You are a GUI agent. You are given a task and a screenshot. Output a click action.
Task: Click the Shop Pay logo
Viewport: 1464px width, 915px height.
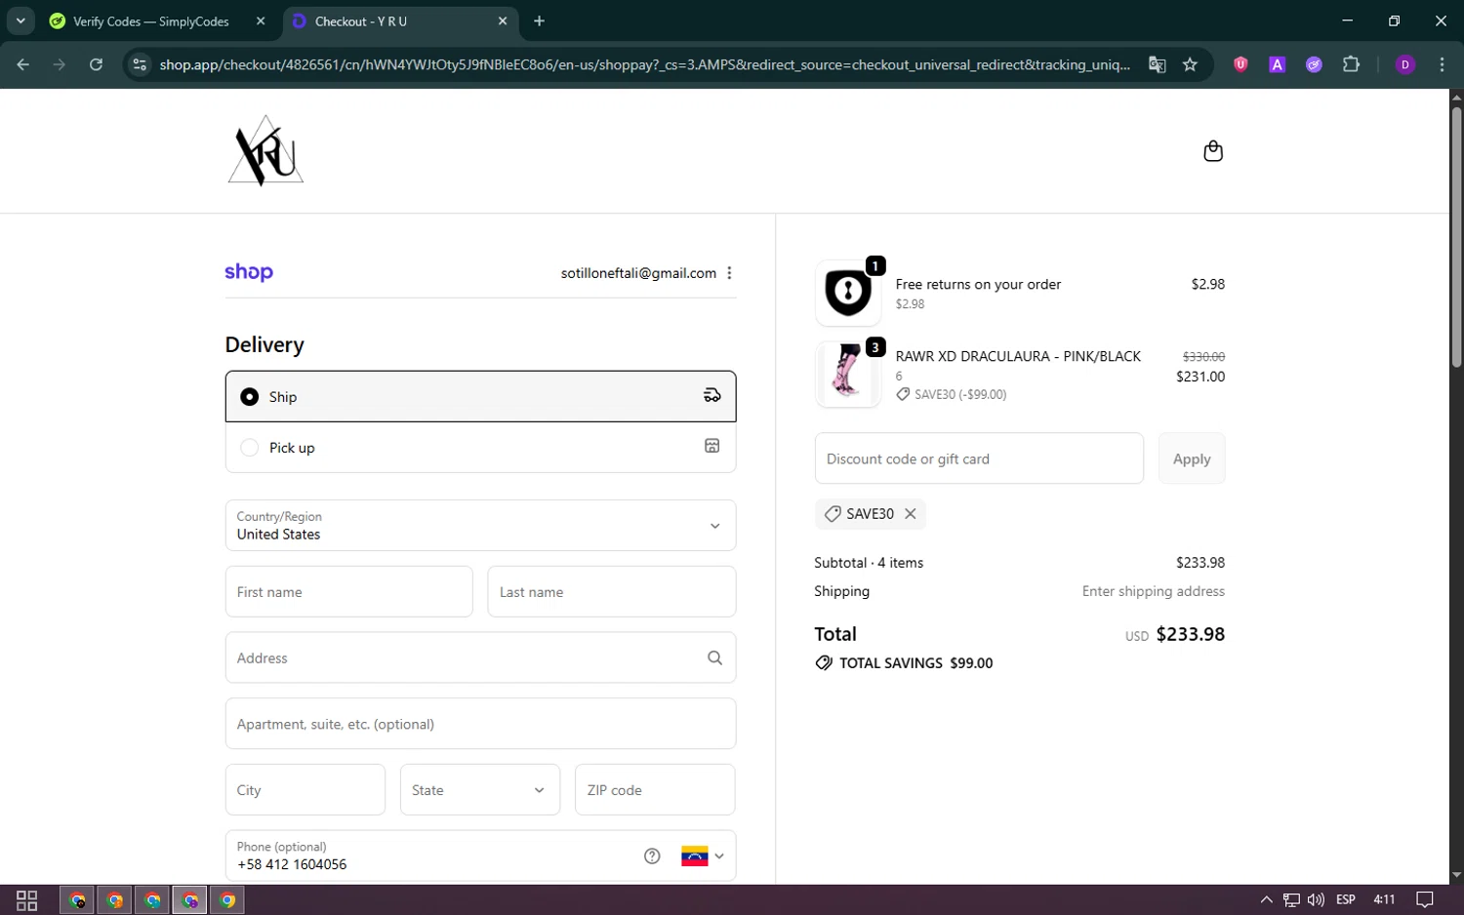[x=249, y=272]
